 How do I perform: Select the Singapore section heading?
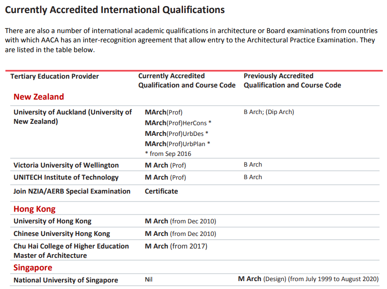point(33,268)
